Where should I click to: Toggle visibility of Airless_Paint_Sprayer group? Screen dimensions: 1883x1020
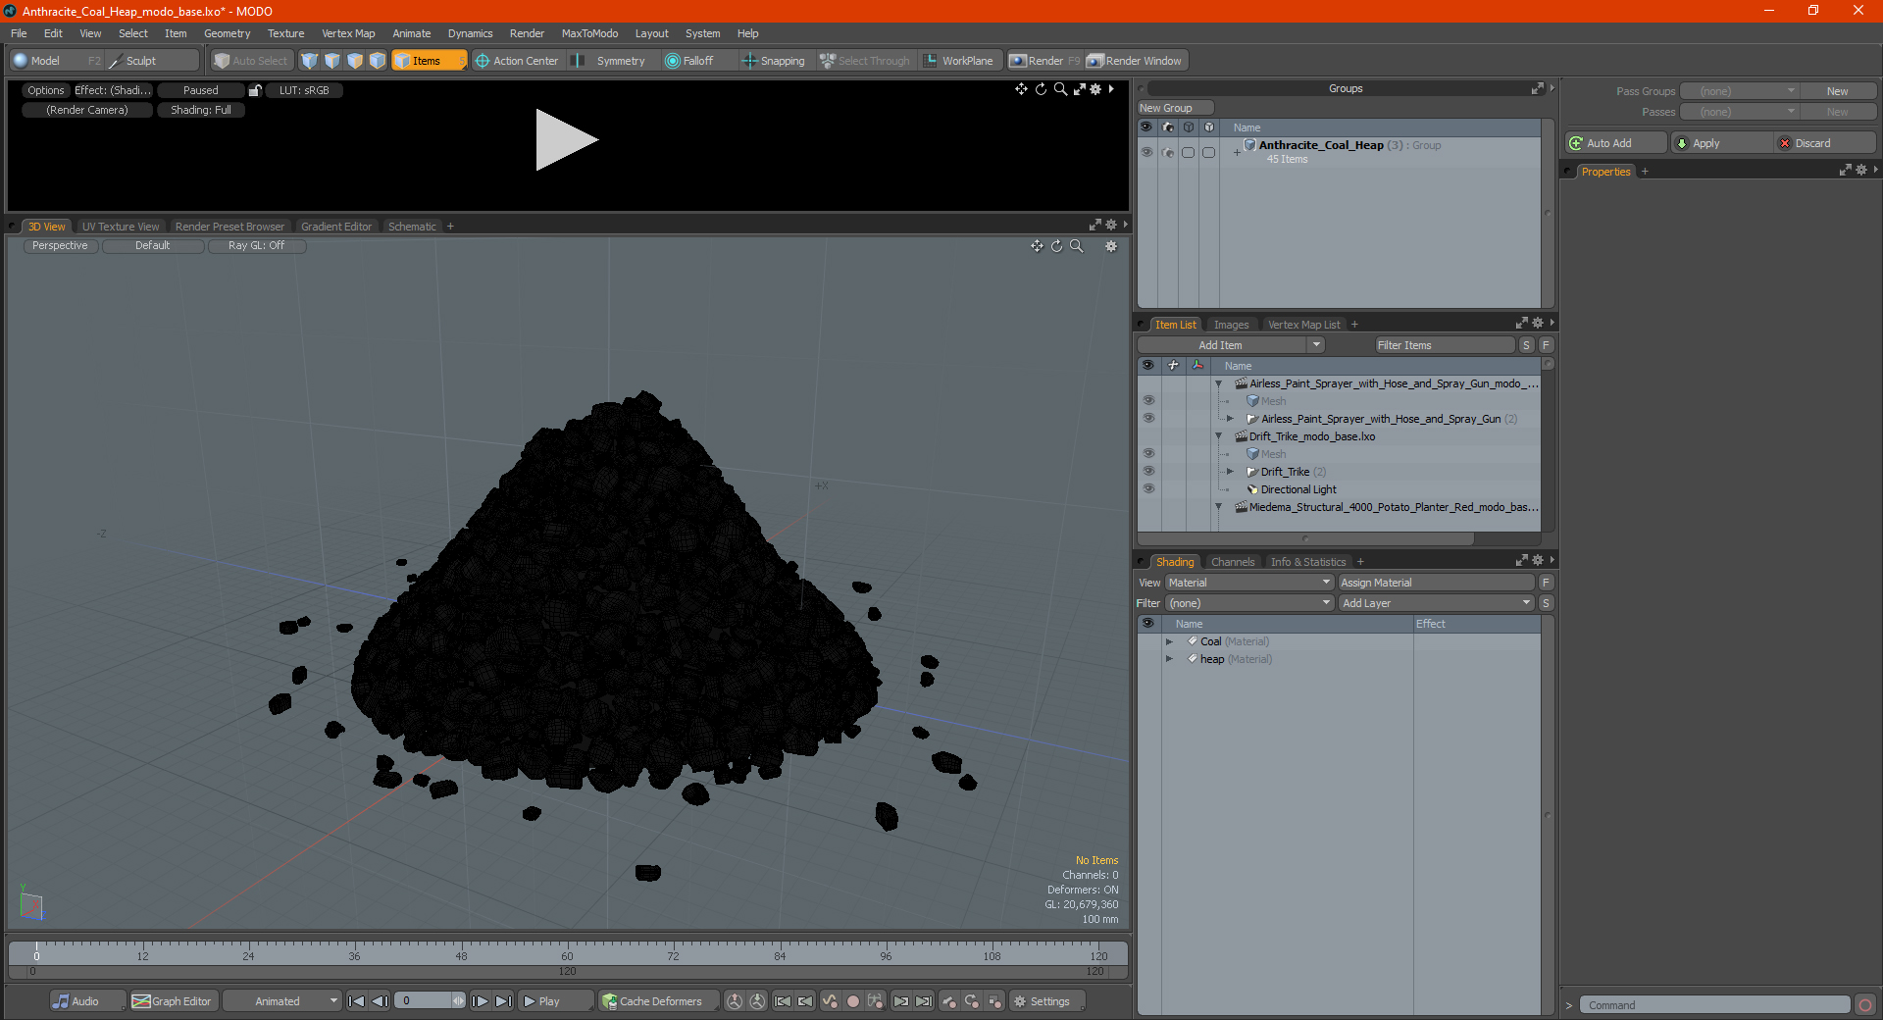[x=1147, y=419]
